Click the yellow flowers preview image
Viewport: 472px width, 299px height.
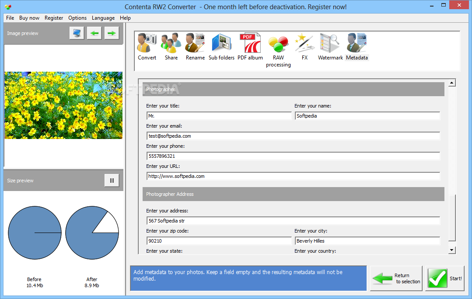click(x=63, y=105)
